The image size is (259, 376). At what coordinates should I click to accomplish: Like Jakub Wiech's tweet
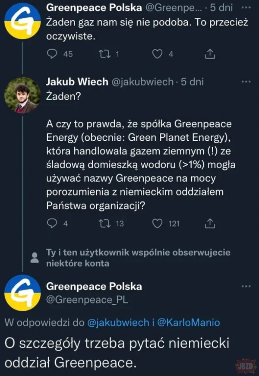158,223
